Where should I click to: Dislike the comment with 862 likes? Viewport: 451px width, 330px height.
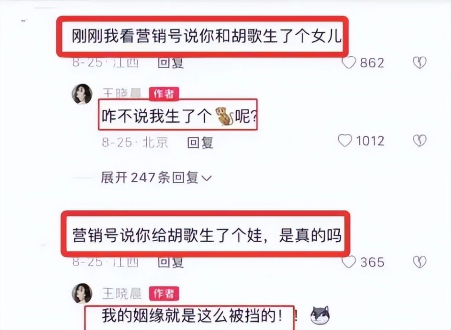(x=420, y=62)
